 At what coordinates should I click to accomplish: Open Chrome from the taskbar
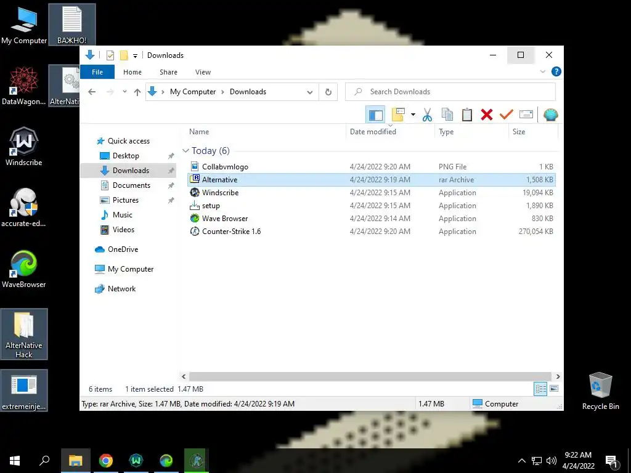click(x=106, y=461)
